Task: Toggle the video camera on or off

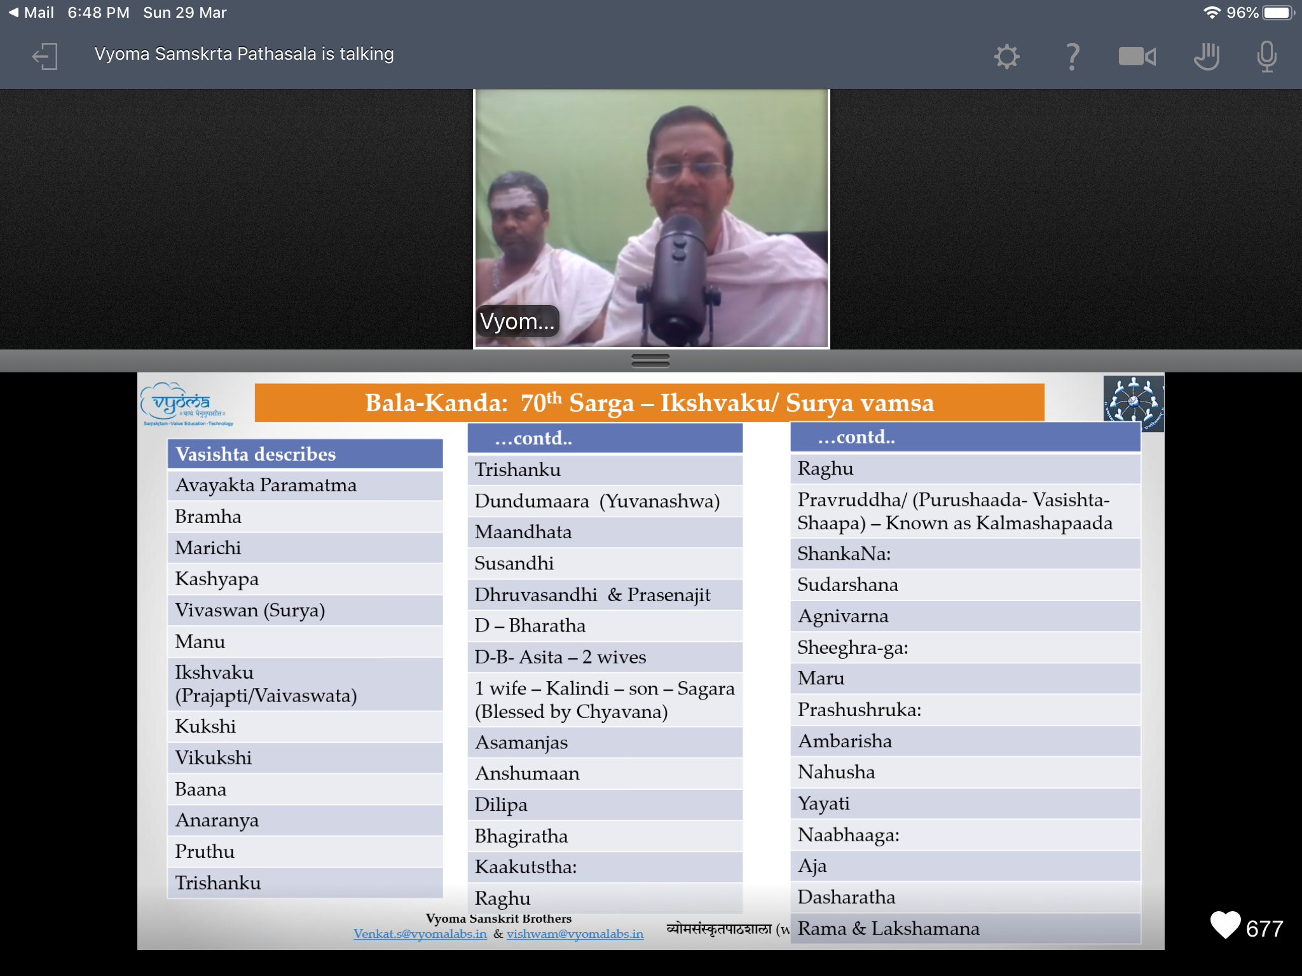Action: tap(1137, 57)
